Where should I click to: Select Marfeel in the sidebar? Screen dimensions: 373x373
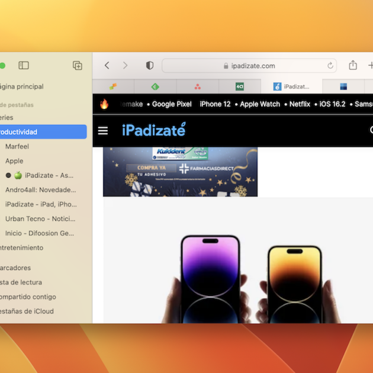(x=17, y=146)
